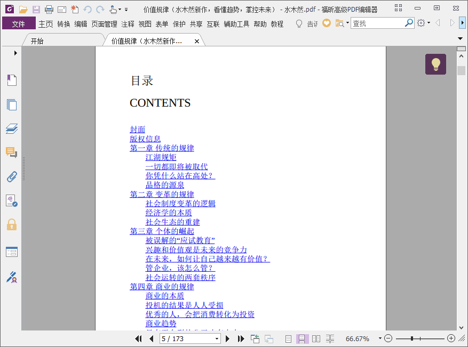The height and width of the screenshot is (347, 468).
Task: Open the layers panel
Action: point(12,128)
